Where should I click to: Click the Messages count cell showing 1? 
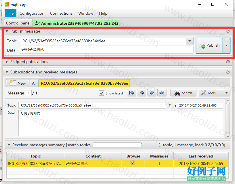159,164
